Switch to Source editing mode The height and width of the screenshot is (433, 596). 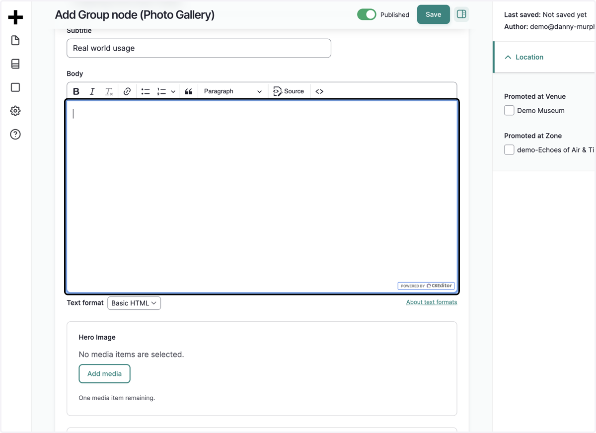coord(289,91)
